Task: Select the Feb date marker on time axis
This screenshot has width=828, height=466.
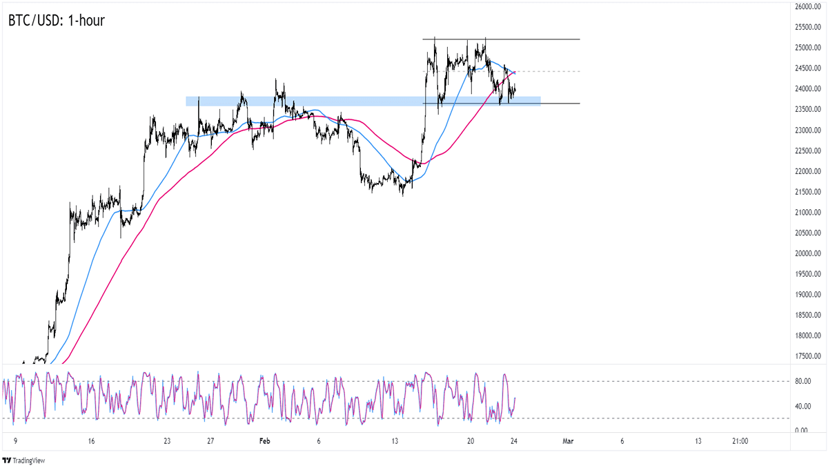Action: point(265,441)
